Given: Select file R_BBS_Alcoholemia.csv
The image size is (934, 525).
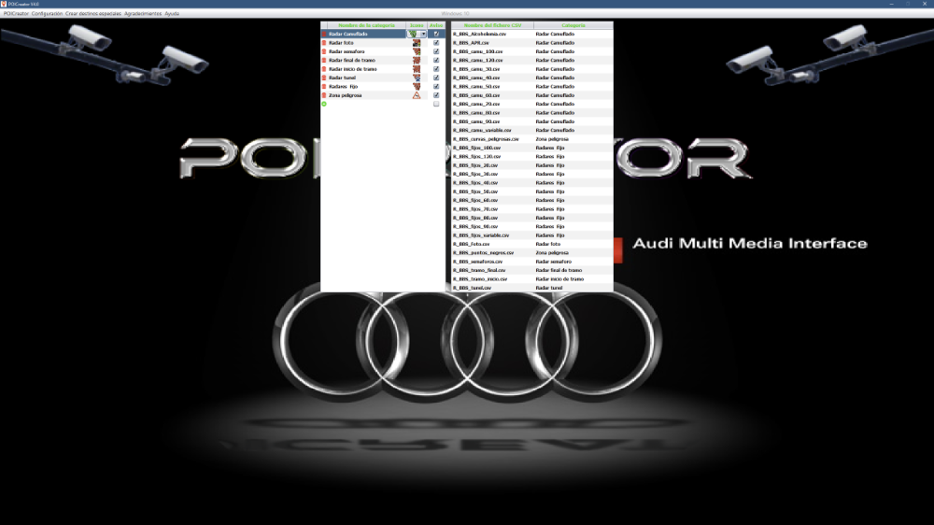Looking at the screenshot, I should coord(479,34).
